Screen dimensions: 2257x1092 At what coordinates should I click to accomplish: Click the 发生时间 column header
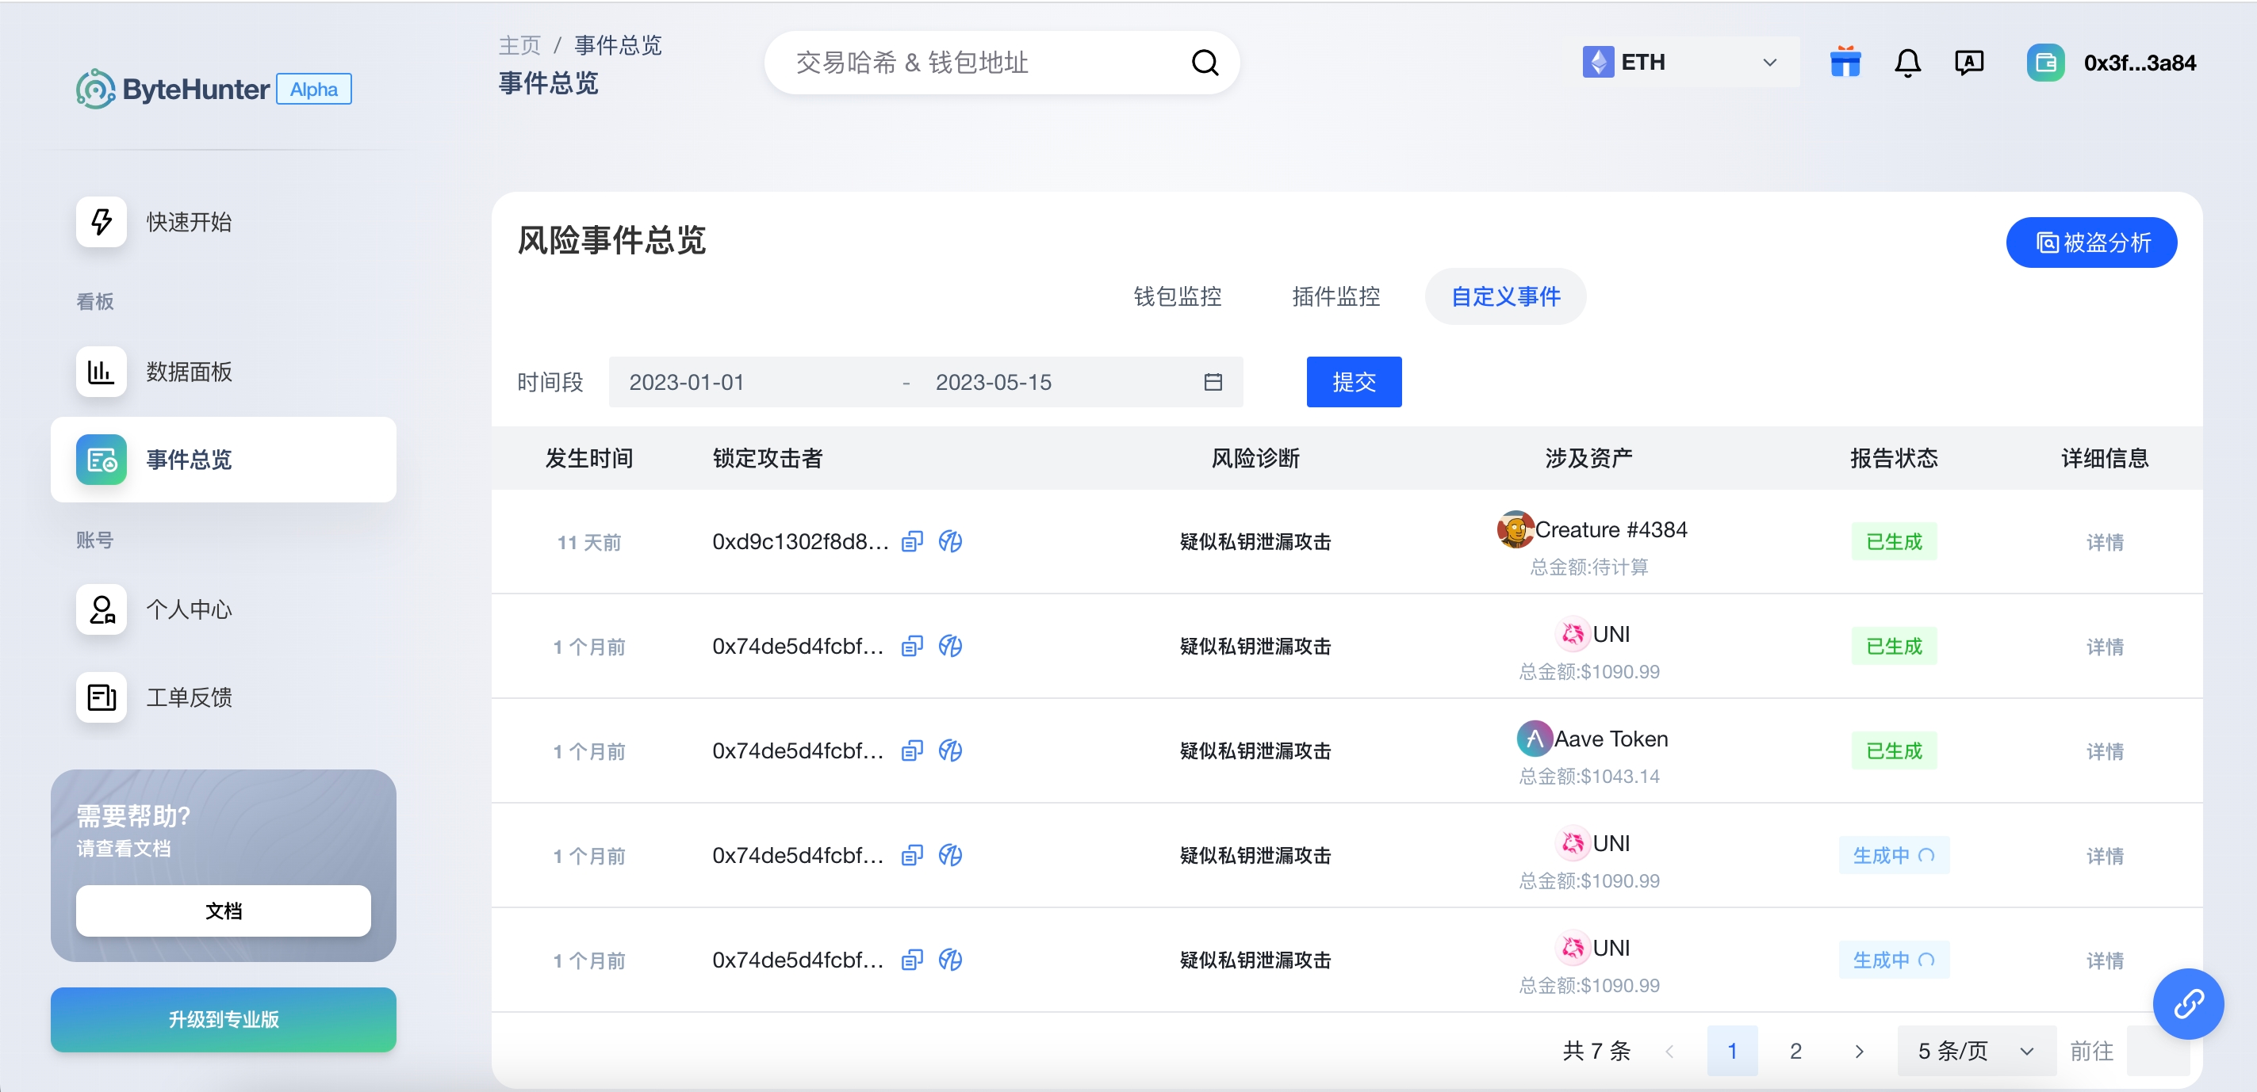588,459
